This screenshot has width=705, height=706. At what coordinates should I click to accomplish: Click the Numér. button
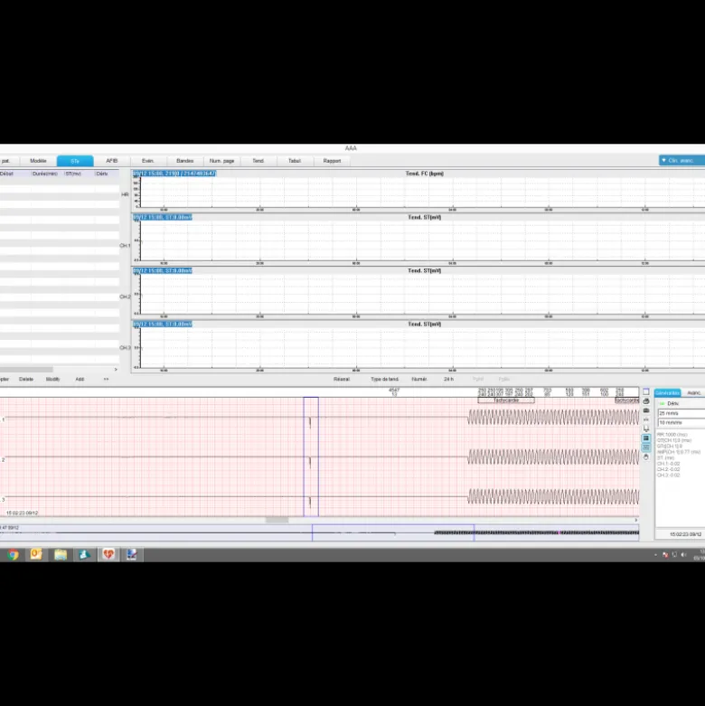pyautogui.click(x=419, y=379)
